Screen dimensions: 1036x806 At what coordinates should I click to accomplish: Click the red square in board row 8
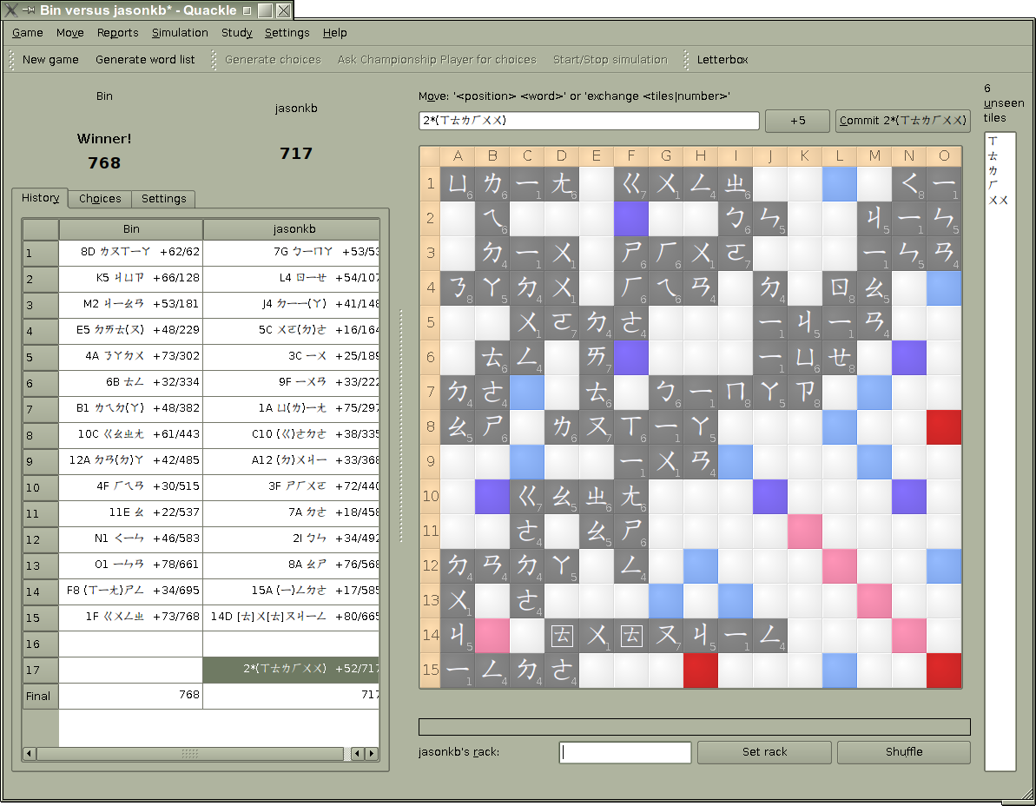(944, 427)
